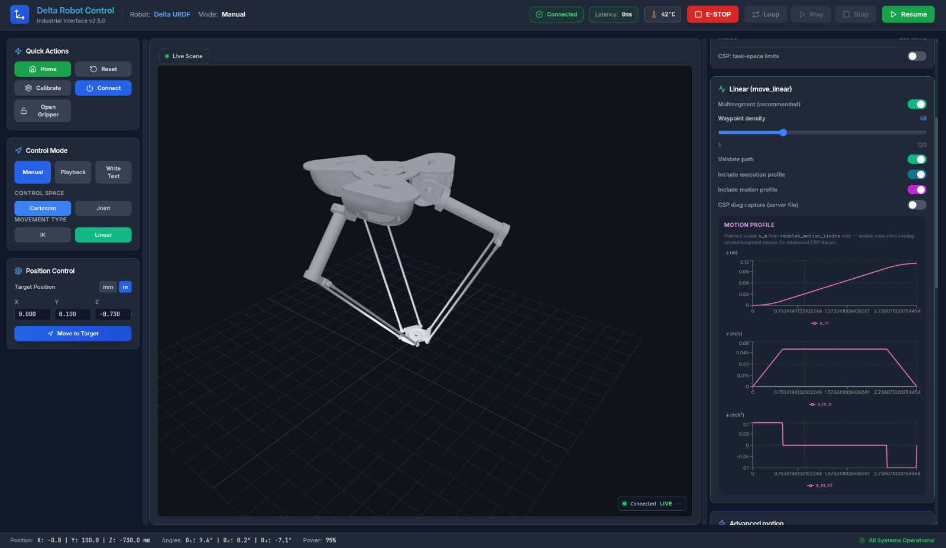This screenshot has height=548, width=946.
Task: Click the Play button in top bar
Action: pos(811,14)
